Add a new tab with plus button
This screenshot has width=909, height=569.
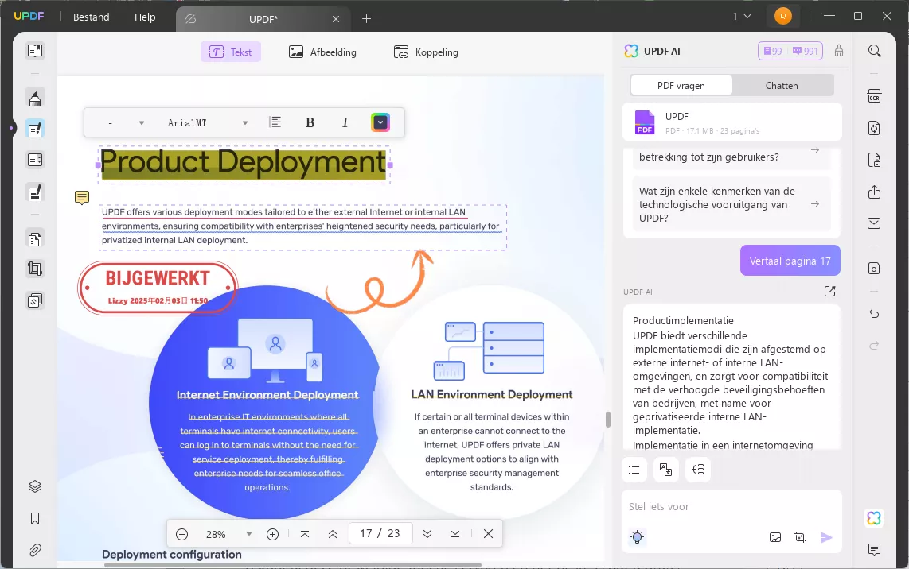(366, 18)
